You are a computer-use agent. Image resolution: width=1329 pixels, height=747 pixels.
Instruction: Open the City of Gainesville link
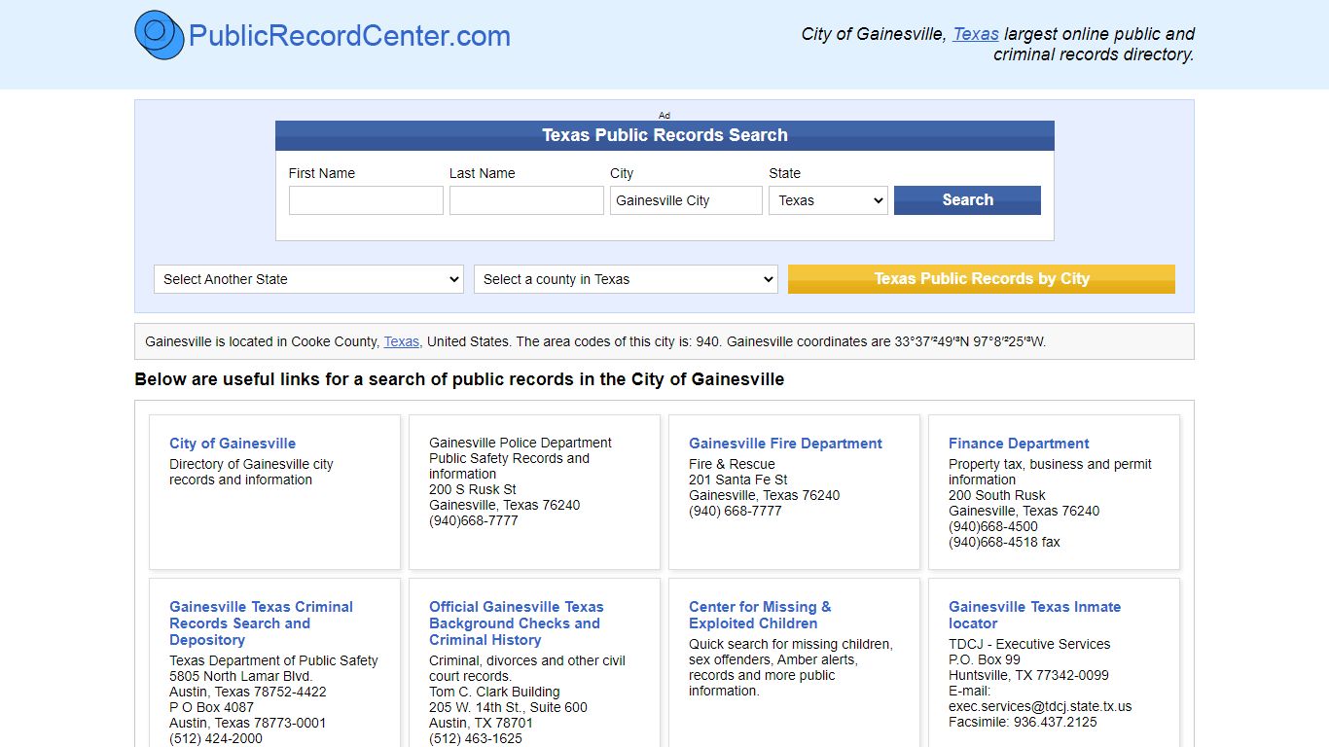pyautogui.click(x=233, y=444)
